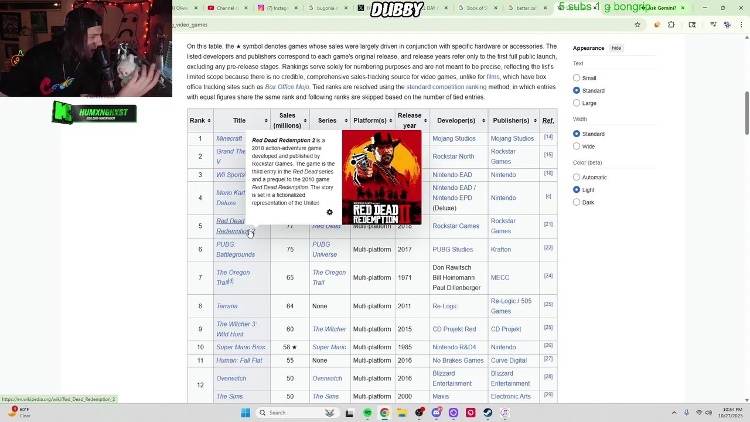Open reference [14] in Minecraft row
The height and width of the screenshot is (422, 750).
[548, 137]
